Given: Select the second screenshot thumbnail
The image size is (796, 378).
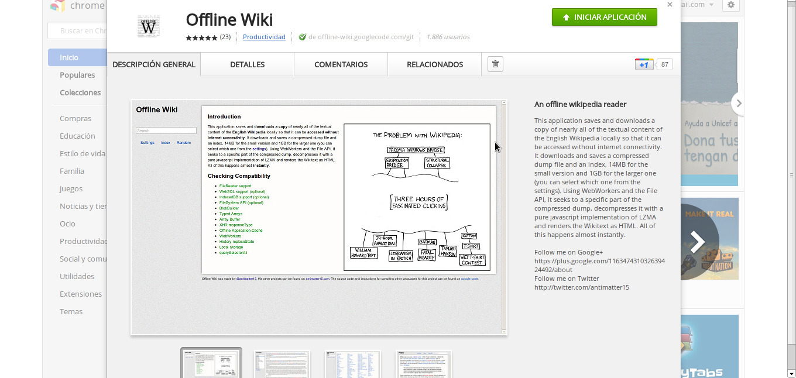Looking at the screenshot, I should tap(282, 363).
